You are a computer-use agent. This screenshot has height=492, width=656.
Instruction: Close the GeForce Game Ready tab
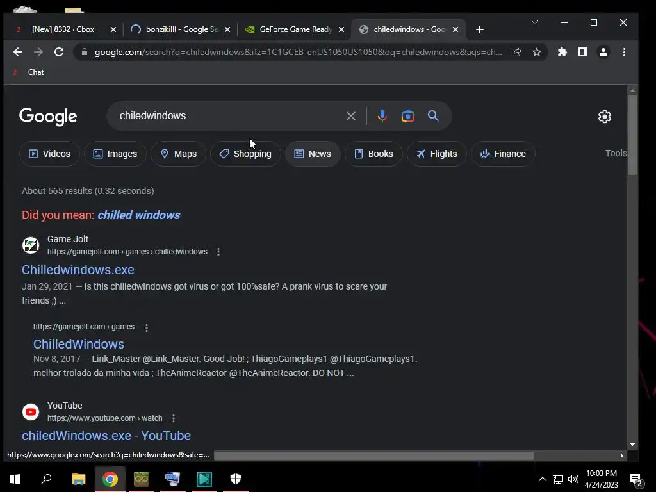(x=341, y=29)
